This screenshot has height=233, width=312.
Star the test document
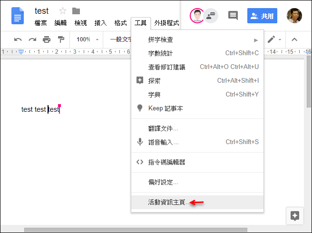point(63,11)
